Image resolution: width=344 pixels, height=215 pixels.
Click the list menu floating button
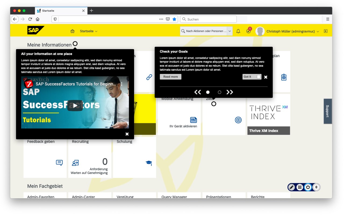[300, 187]
